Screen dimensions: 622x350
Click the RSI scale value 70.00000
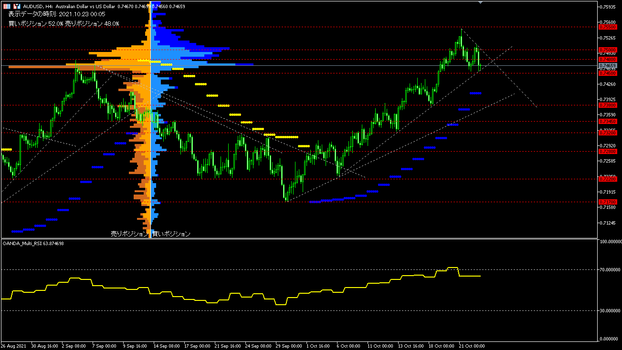(610, 270)
